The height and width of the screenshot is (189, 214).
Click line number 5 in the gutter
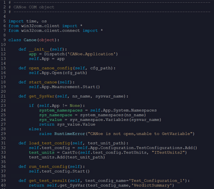[x=5, y=21]
